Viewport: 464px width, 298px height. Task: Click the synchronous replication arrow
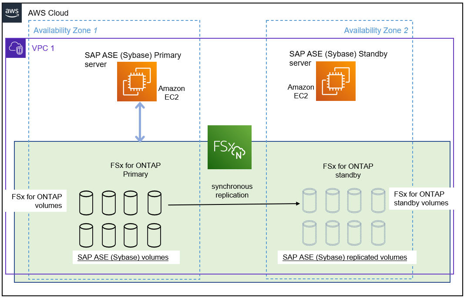tap(235, 204)
